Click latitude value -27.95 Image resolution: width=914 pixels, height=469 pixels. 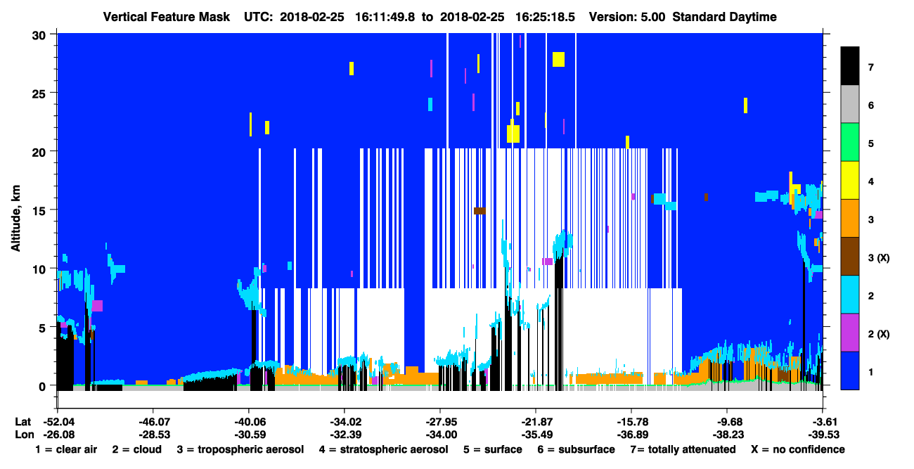point(440,421)
